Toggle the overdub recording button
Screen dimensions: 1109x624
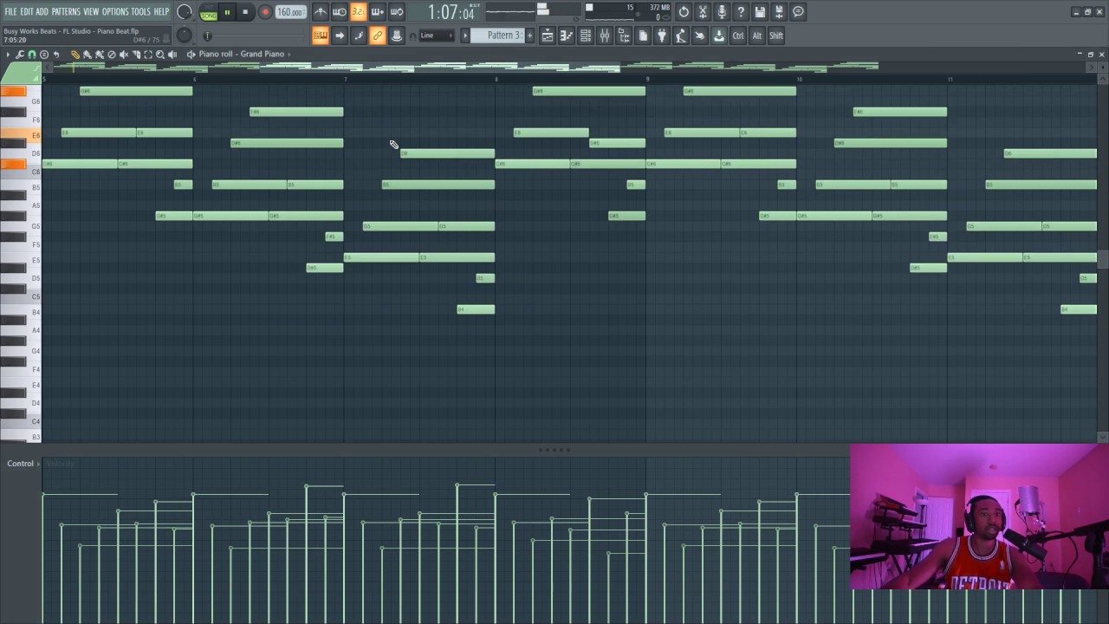point(378,12)
